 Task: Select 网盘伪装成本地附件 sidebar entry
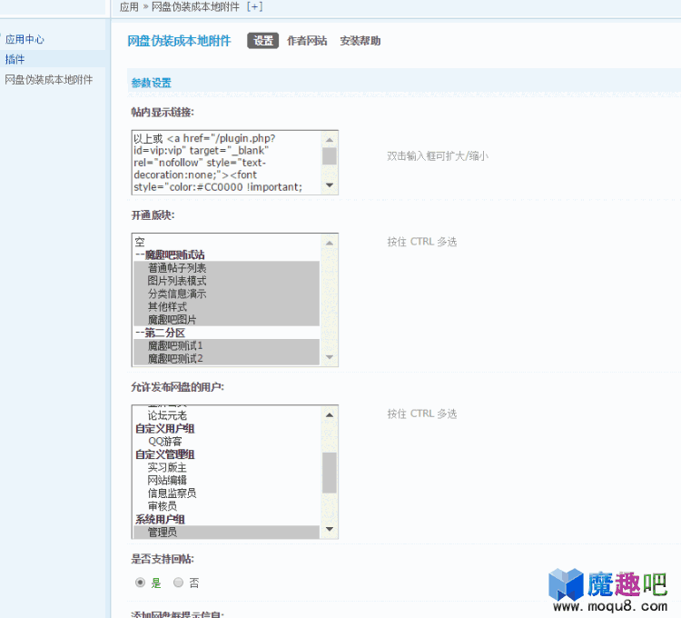[x=49, y=80]
